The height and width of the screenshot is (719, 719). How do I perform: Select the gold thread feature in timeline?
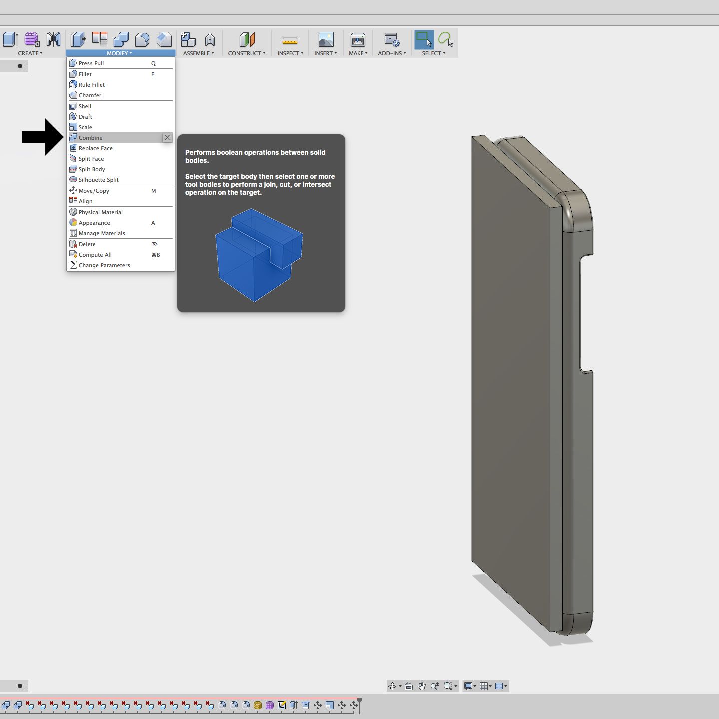[x=258, y=705]
